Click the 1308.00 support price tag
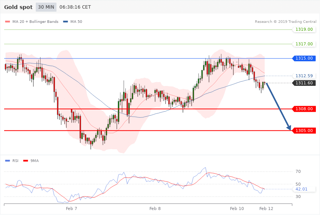 [x=304, y=109]
